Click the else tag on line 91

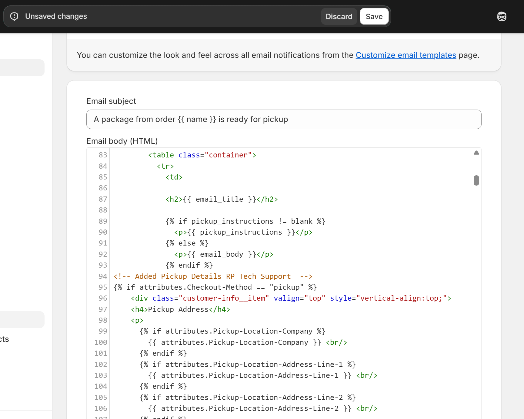tap(187, 243)
